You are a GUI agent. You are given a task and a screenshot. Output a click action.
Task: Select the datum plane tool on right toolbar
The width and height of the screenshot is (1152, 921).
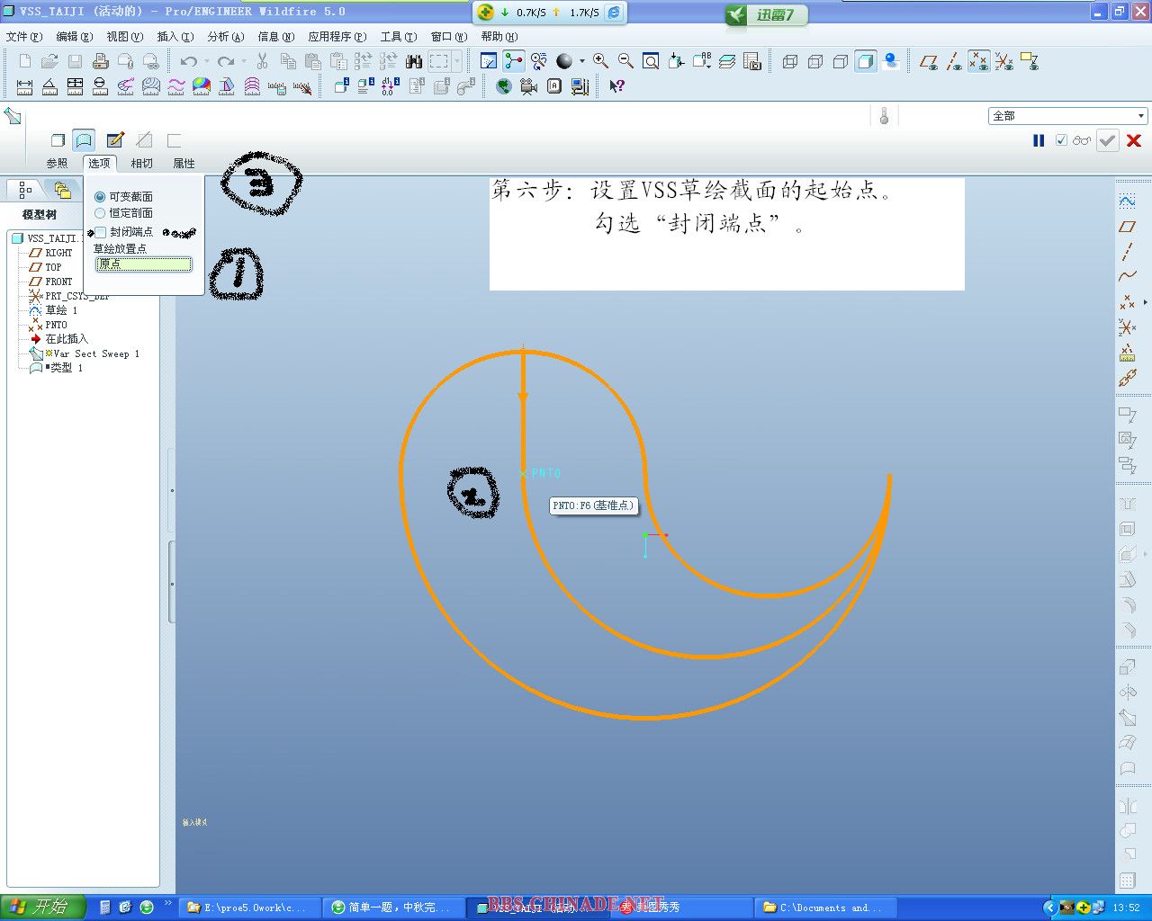1127,226
